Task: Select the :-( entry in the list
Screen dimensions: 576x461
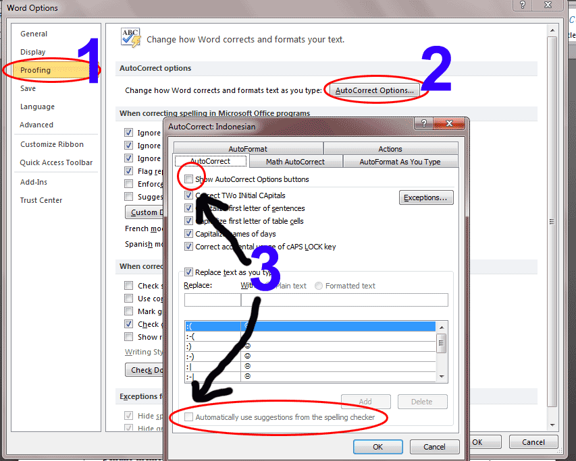Action: (x=311, y=336)
